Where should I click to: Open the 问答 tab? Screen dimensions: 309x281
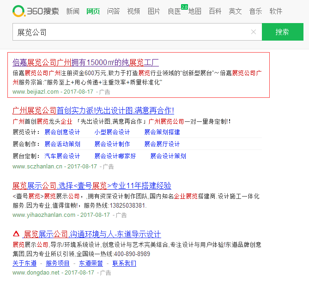(113, 11)
